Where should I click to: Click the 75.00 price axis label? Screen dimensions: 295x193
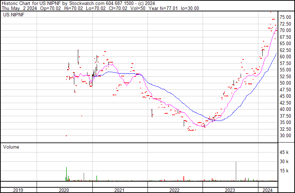[x=285, y=17]
